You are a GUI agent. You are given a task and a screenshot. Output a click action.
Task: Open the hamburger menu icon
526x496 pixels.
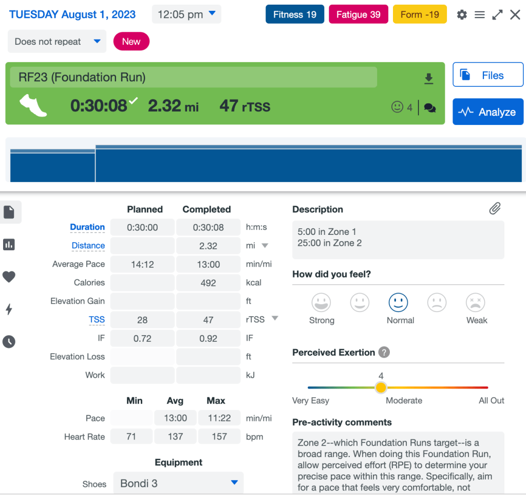(480, 15)
